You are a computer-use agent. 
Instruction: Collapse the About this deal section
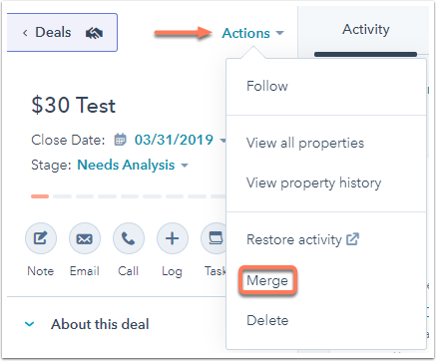[x=30, y=324]
